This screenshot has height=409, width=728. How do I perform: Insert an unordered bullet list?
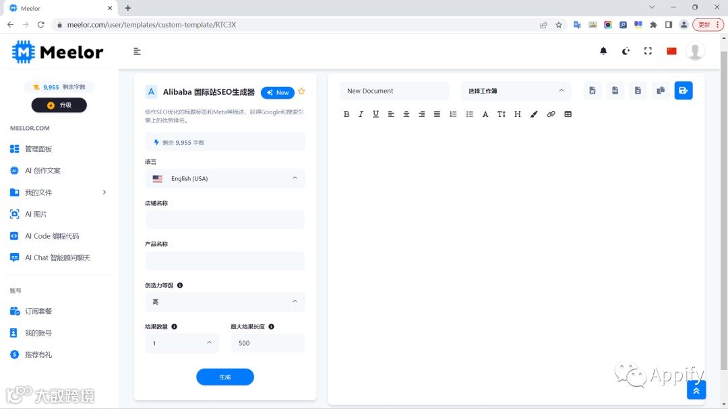[x=469, y=114]
